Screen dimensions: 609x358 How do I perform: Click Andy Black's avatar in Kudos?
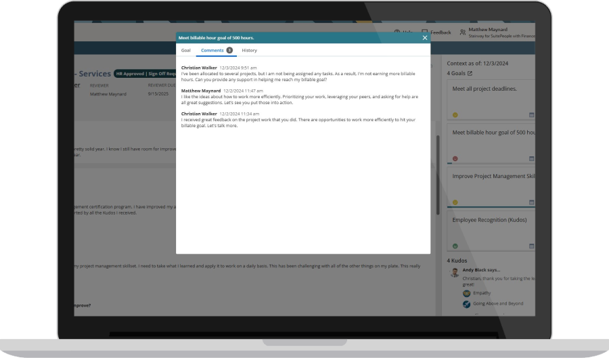click(x=455, y=272)
